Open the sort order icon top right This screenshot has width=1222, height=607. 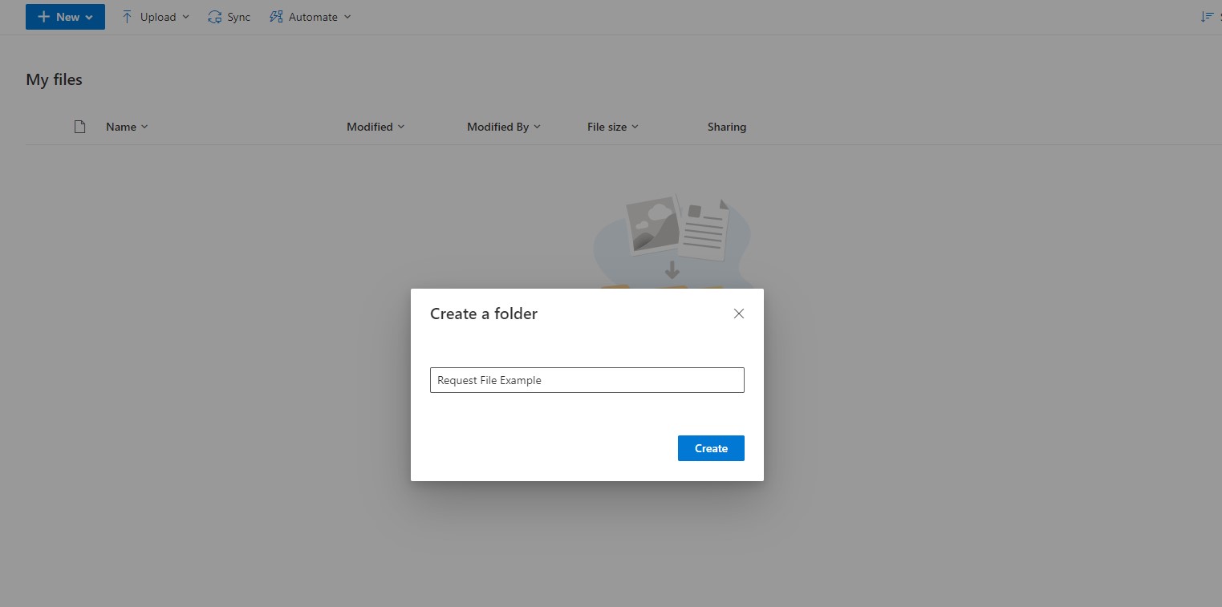tap(1208, 16)
